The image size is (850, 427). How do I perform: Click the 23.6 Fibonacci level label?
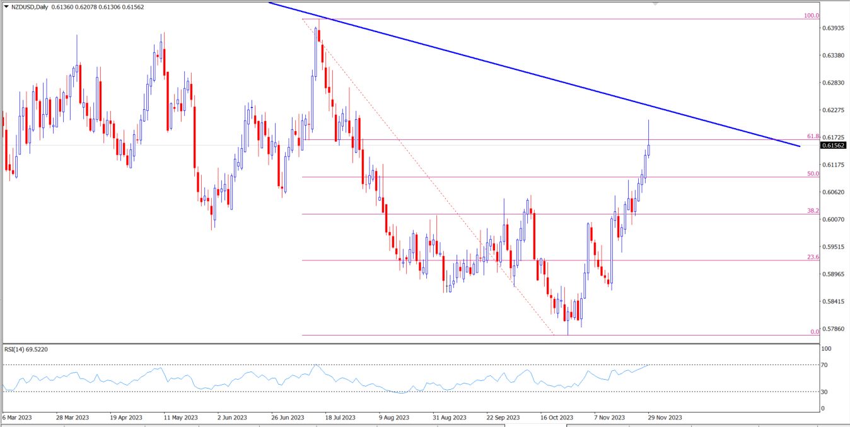point(813,257)
